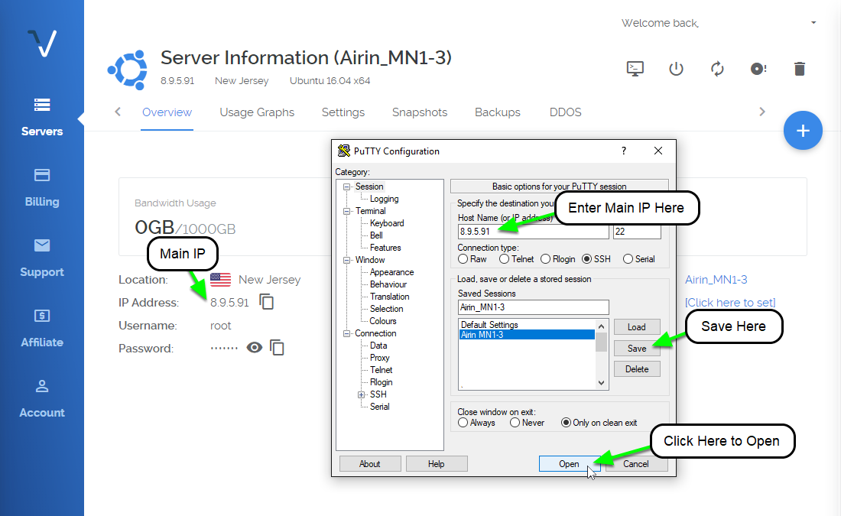Click the Host Name input field

pos(533,232)
